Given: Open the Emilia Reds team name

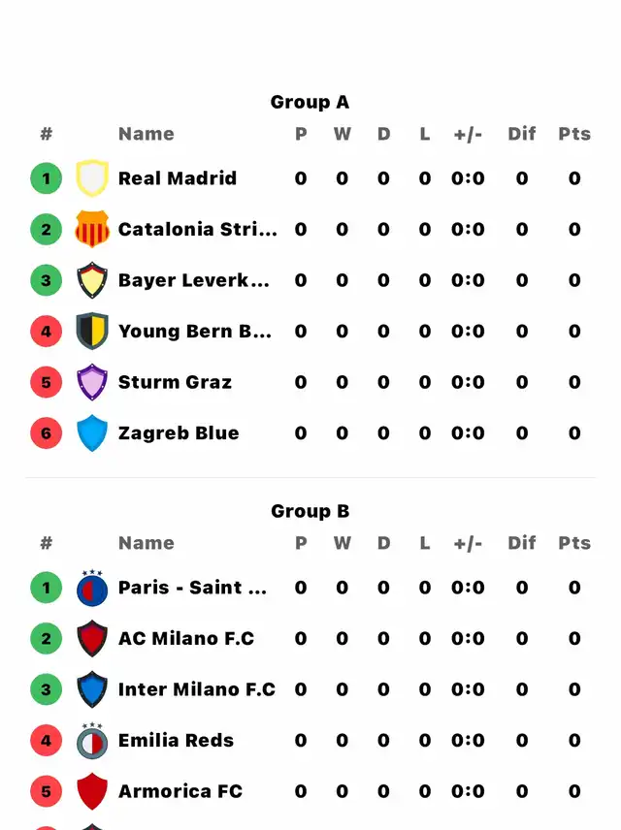Looking at the screenshot, I should [x=176, y=740].
